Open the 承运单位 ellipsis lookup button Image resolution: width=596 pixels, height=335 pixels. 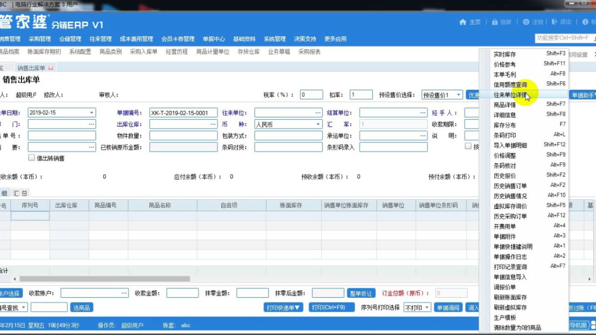tap(423, 136)
